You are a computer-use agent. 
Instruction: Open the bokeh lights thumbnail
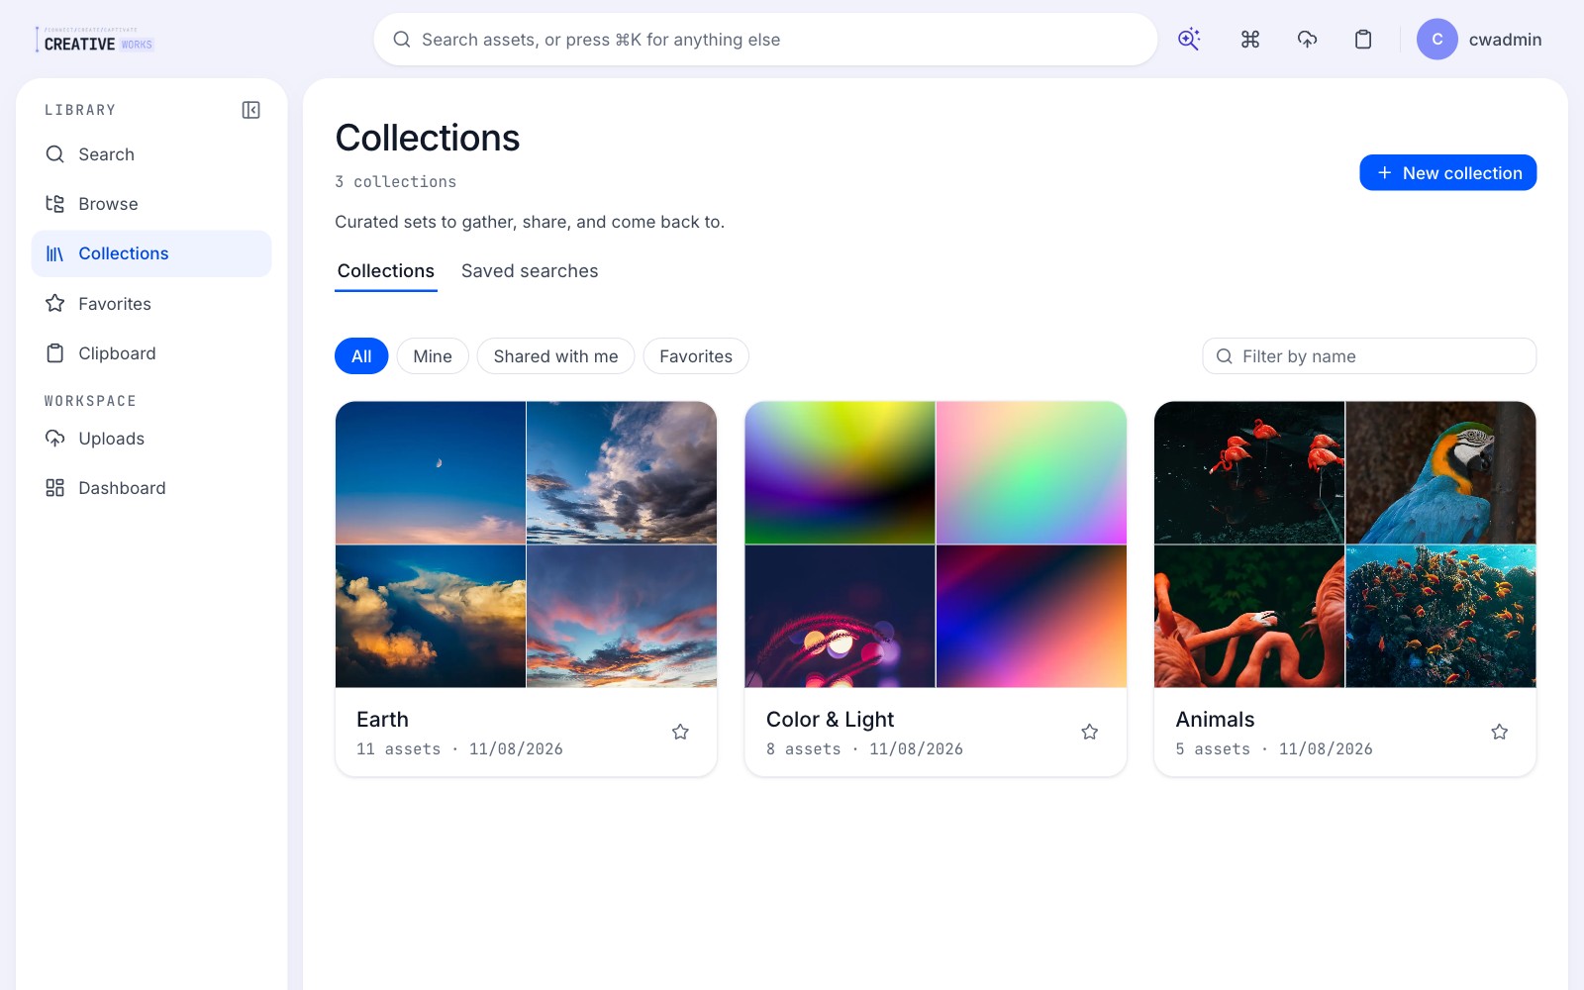coord(840,617)
